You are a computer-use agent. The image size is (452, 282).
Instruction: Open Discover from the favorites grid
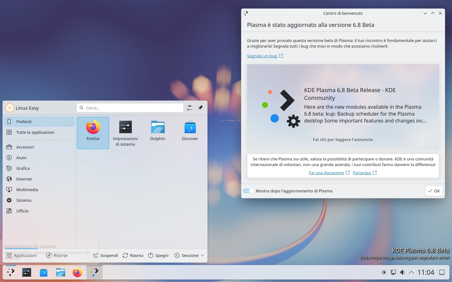point(190,133)
